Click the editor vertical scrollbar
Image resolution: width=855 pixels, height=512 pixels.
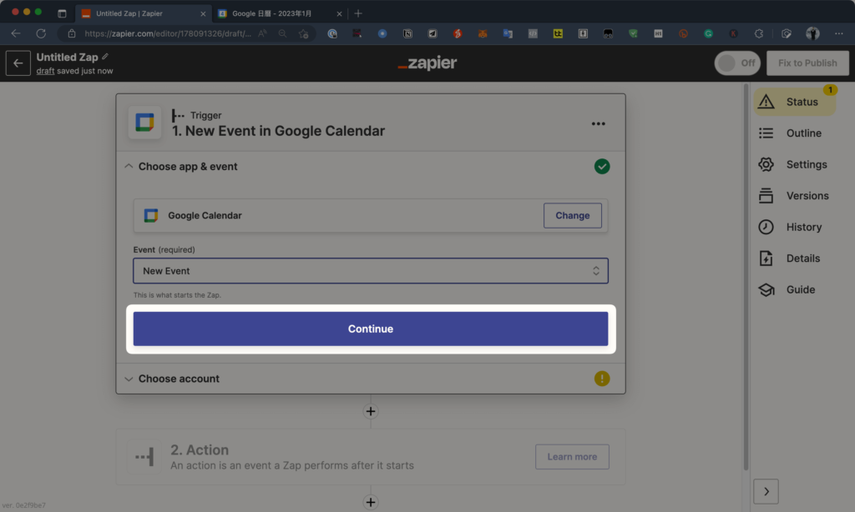746,278
